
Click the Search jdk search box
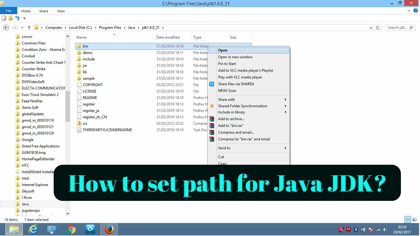(400, 28)
